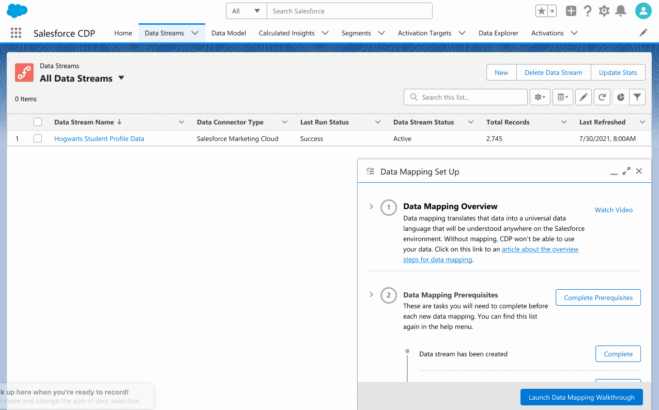Click the step 2 circle indicator
The height and width of the screenshot is (410, 659).
(389, 296)
